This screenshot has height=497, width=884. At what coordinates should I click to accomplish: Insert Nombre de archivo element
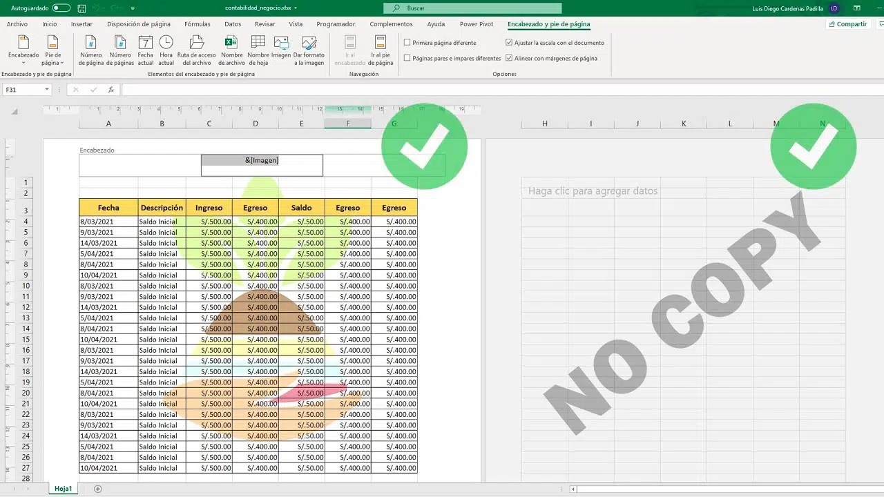point(231,50)
